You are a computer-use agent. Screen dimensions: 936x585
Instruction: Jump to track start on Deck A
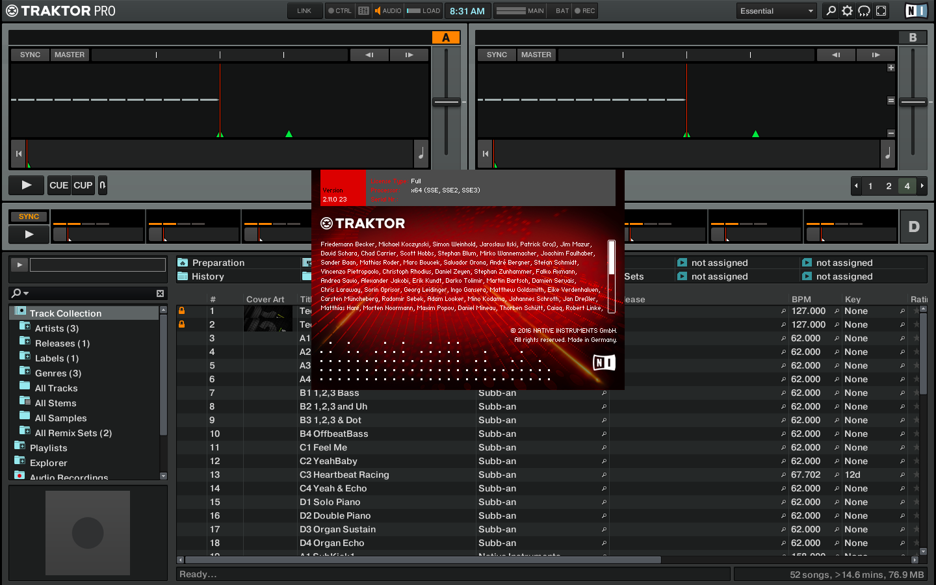[x=19, y=154]
